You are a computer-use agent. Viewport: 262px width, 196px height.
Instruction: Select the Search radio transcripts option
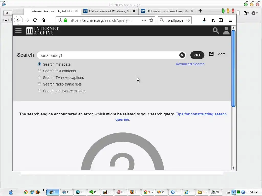(x=39, y=84)
